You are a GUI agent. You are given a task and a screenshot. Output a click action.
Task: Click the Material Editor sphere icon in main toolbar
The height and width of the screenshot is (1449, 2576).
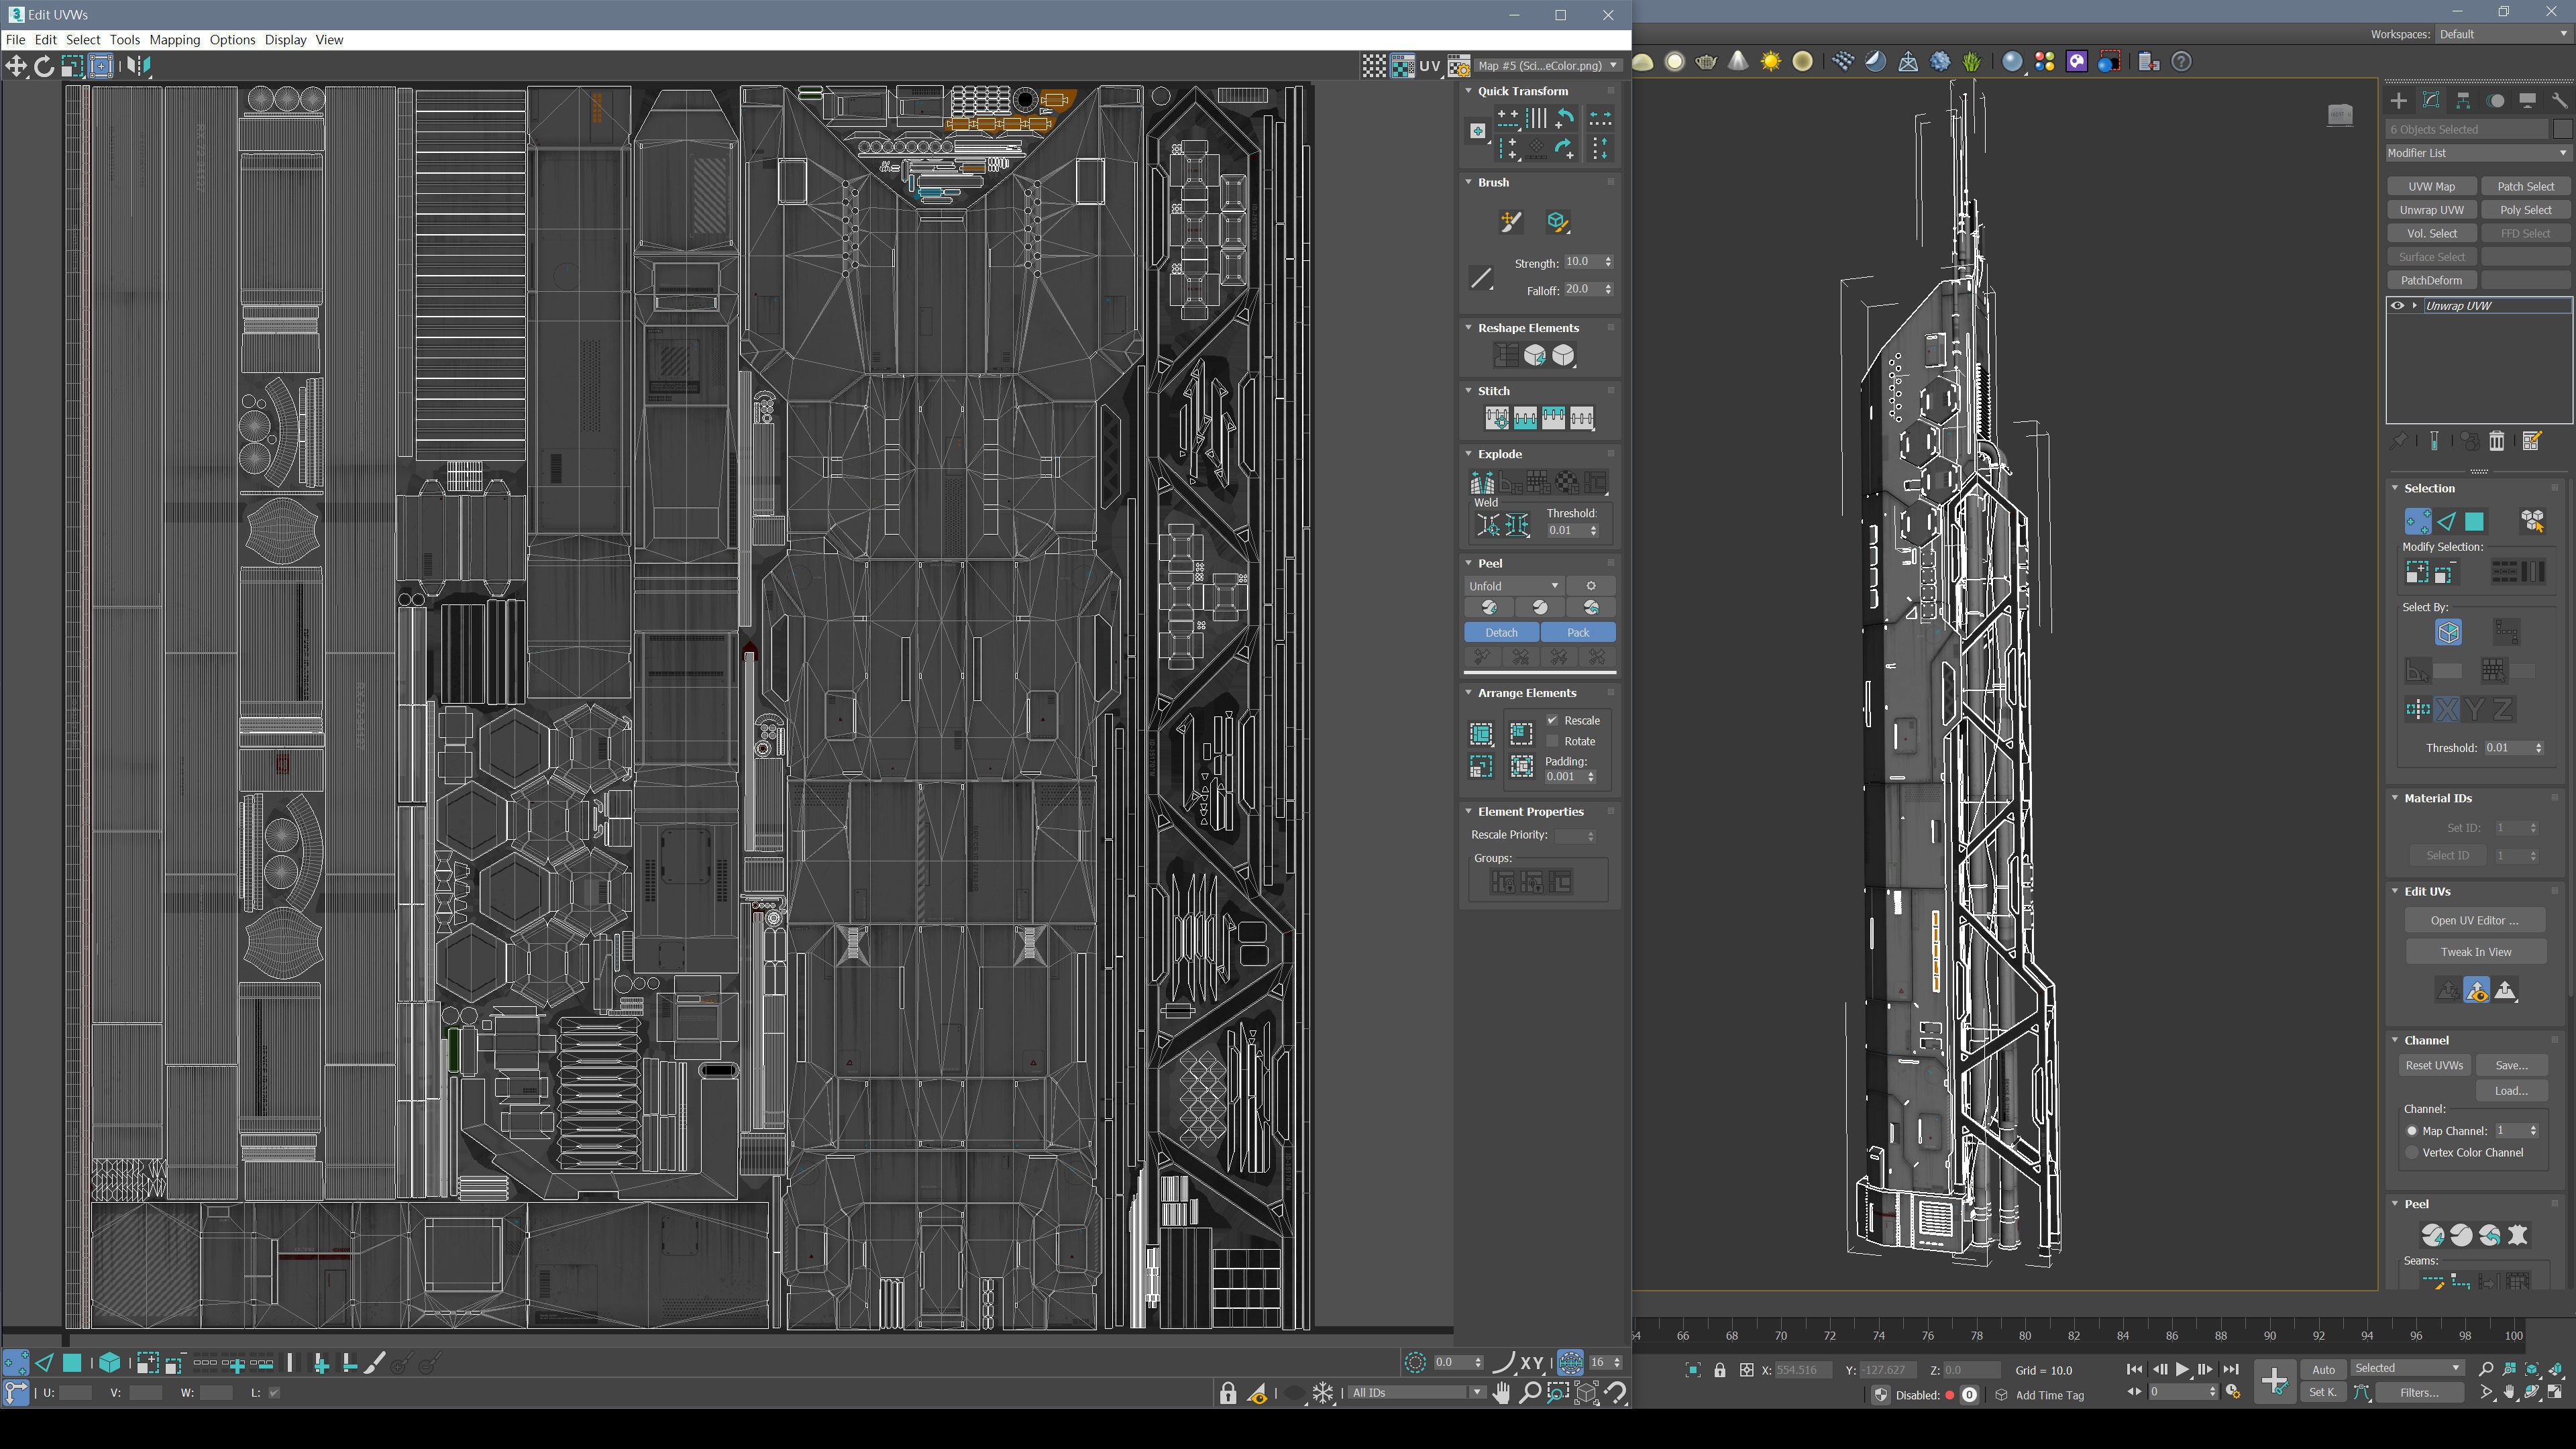coord(2012,62)
